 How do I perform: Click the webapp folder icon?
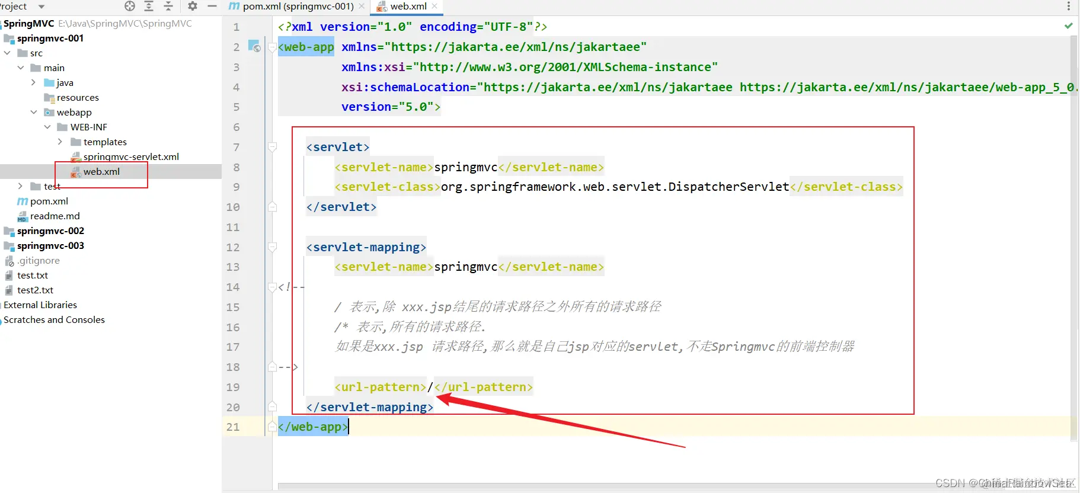pyautogui.click(x=49, y=113)
